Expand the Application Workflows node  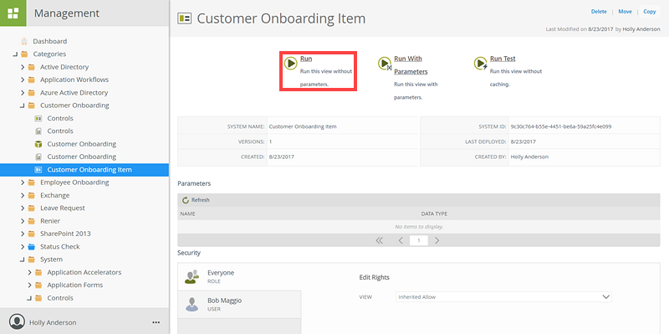pyautogui.click(x=23, y=80)
